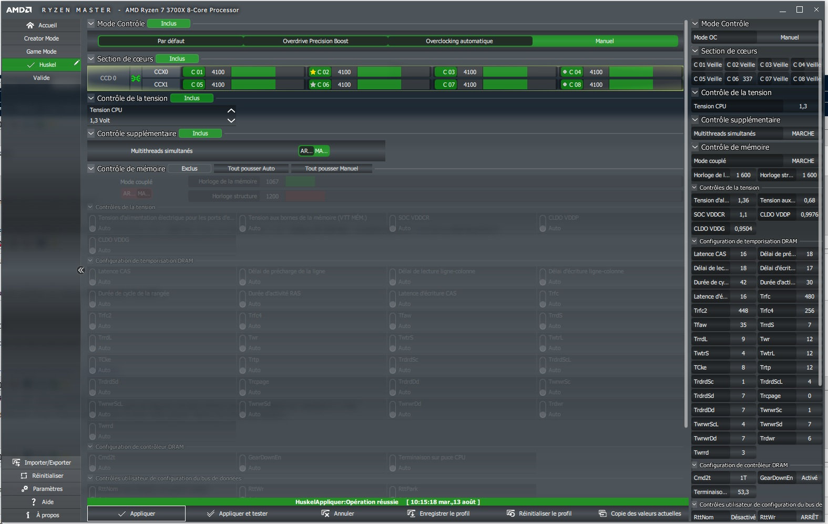Viewport: 828px width, 524px height.
Task: Click the star marker on core C 06
Action: tap(313, 85)
